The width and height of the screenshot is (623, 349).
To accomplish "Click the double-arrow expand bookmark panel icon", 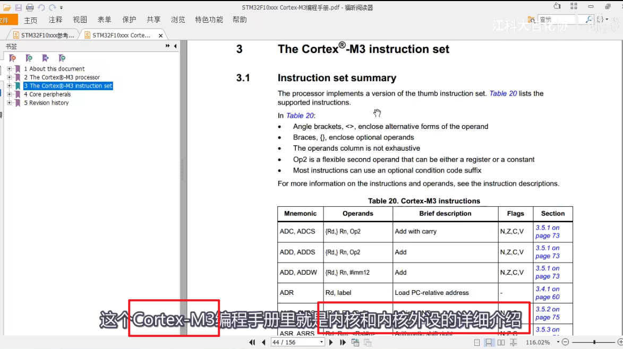I will [168, 46].
